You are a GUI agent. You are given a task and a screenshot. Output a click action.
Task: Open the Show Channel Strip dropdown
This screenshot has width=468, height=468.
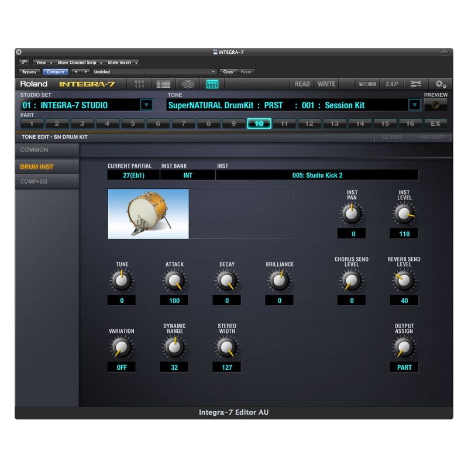80,63
